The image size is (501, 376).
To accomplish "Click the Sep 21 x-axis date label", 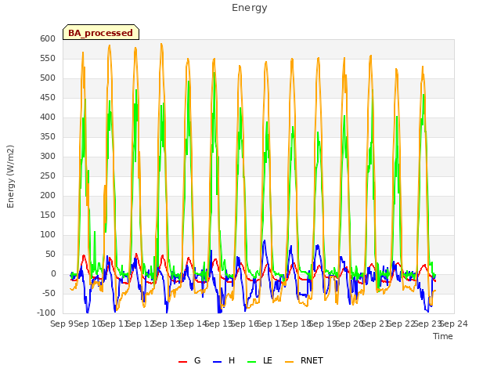I will (376, 324).
